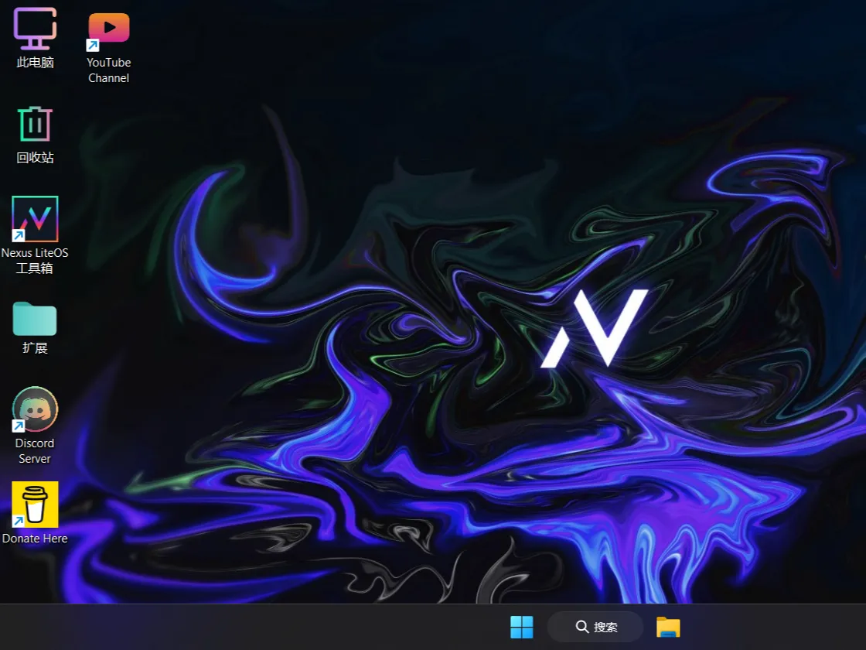866x650 pixels.
Task: Select the trash-can graphic of 回收站
Action: point(34,124)
